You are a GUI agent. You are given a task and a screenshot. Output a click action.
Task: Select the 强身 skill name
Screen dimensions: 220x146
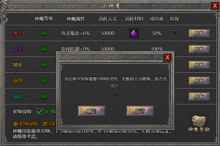[18, 81]
